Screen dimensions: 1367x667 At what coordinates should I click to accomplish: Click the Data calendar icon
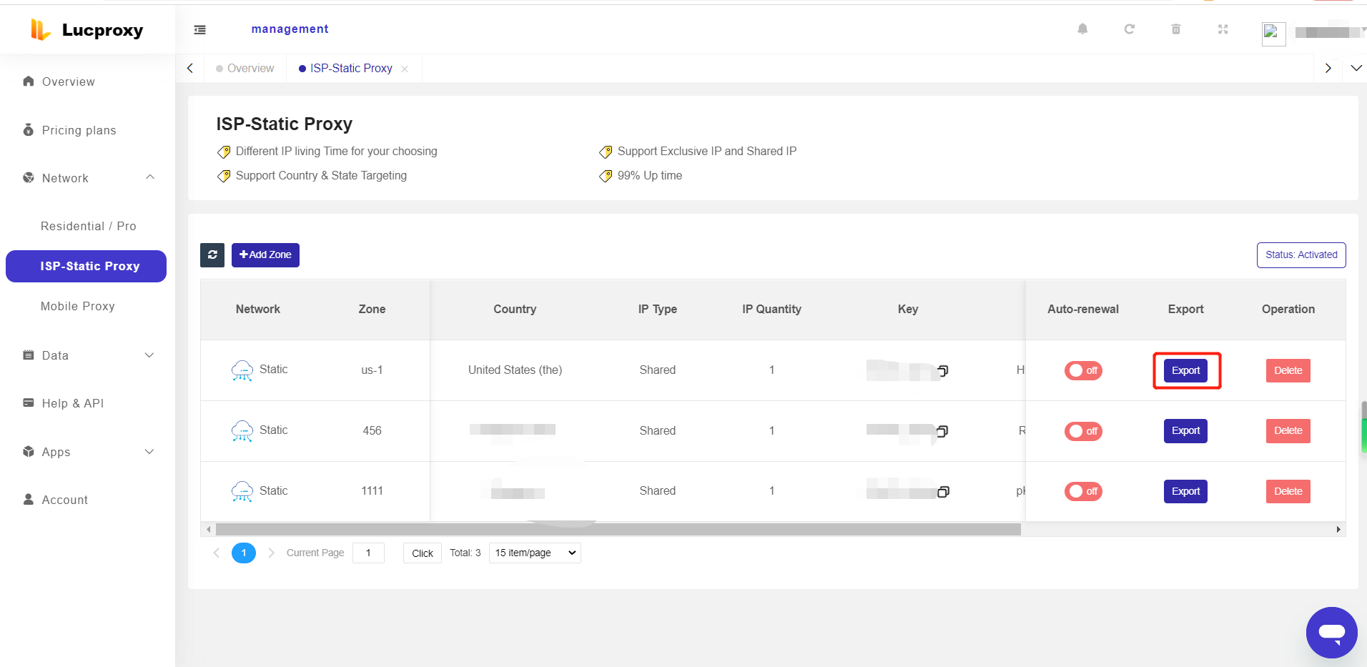29,355
